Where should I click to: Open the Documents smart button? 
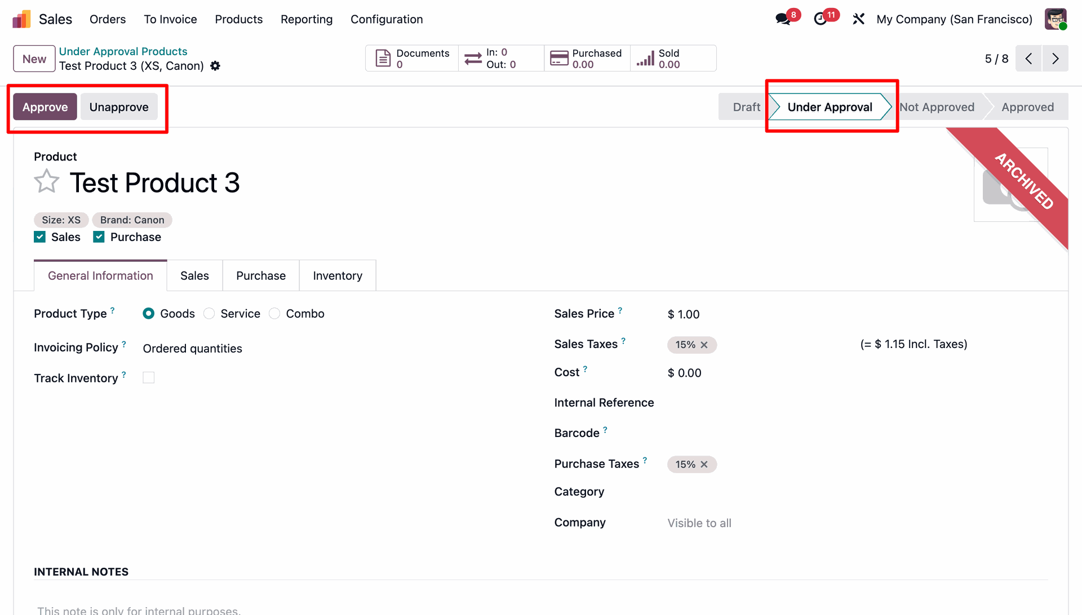click(x=412, y=59)
